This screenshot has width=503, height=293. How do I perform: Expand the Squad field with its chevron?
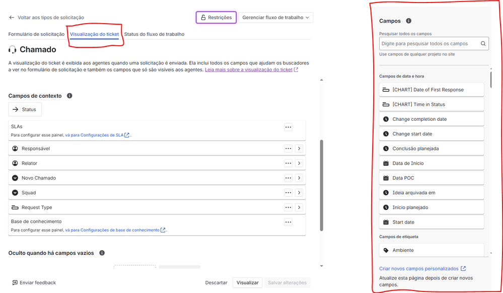pos(299,193)
